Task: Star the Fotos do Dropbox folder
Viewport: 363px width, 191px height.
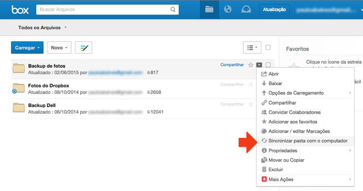Action: coord(251,85)
